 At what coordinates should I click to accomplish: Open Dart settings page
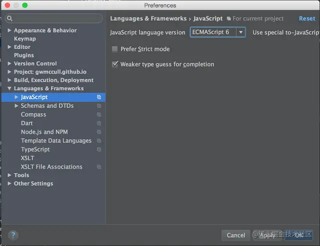pos(26,123)
